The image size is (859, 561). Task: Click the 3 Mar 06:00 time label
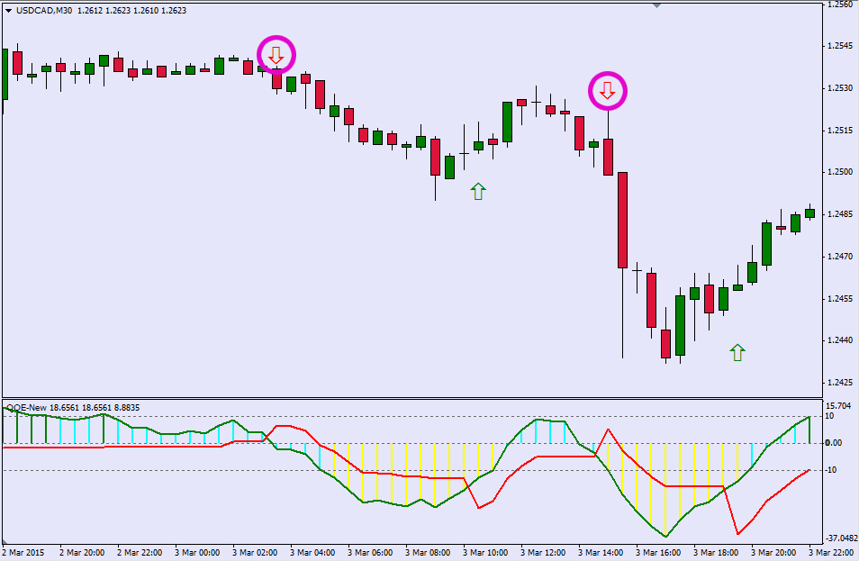coord(370,552)
